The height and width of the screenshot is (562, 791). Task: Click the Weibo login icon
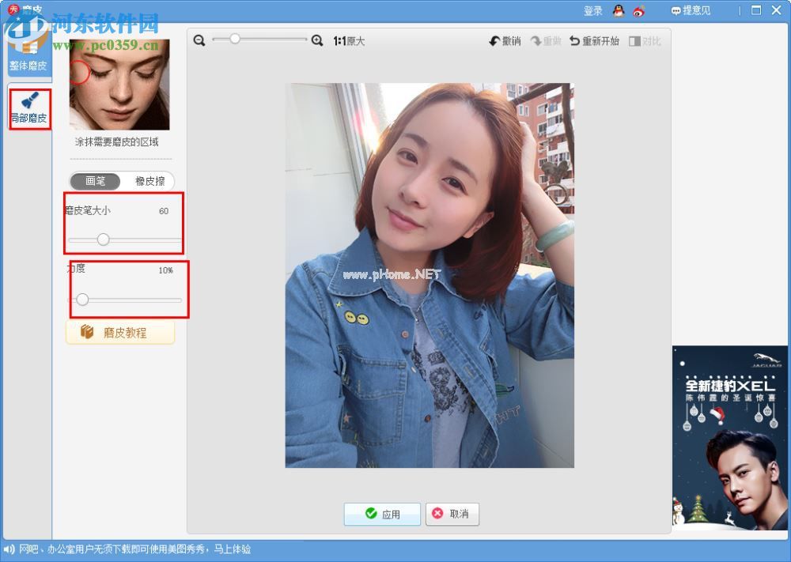(x=639, y=11)
